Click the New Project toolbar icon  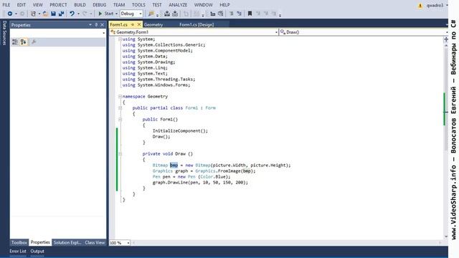[34, 14]
